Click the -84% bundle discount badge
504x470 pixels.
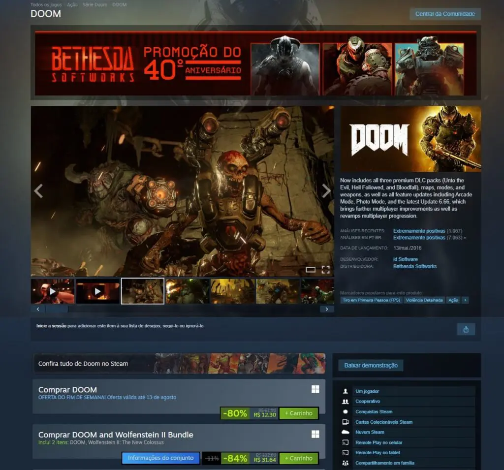coord(235,458)
